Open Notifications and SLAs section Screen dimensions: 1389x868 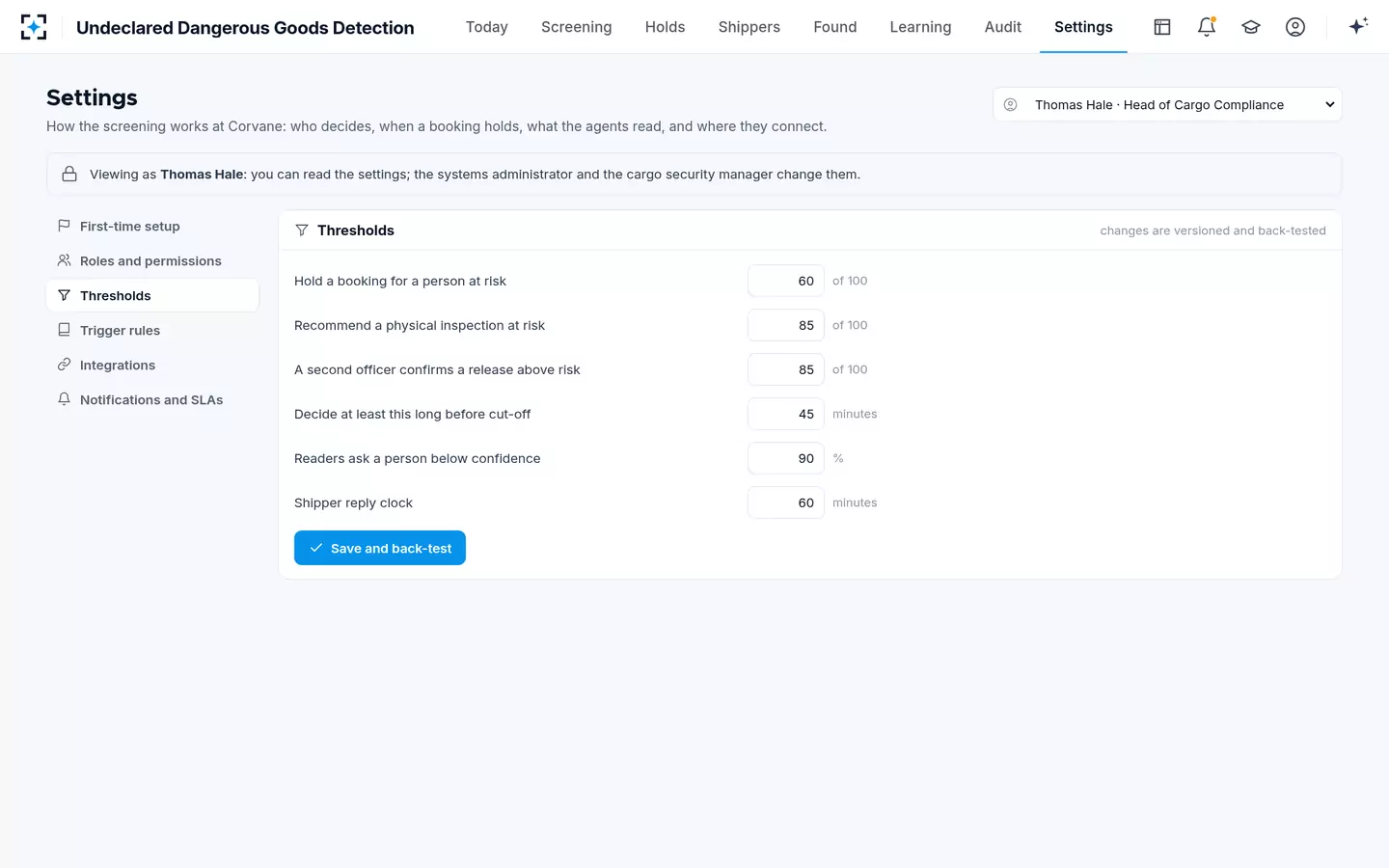(152, 399)
